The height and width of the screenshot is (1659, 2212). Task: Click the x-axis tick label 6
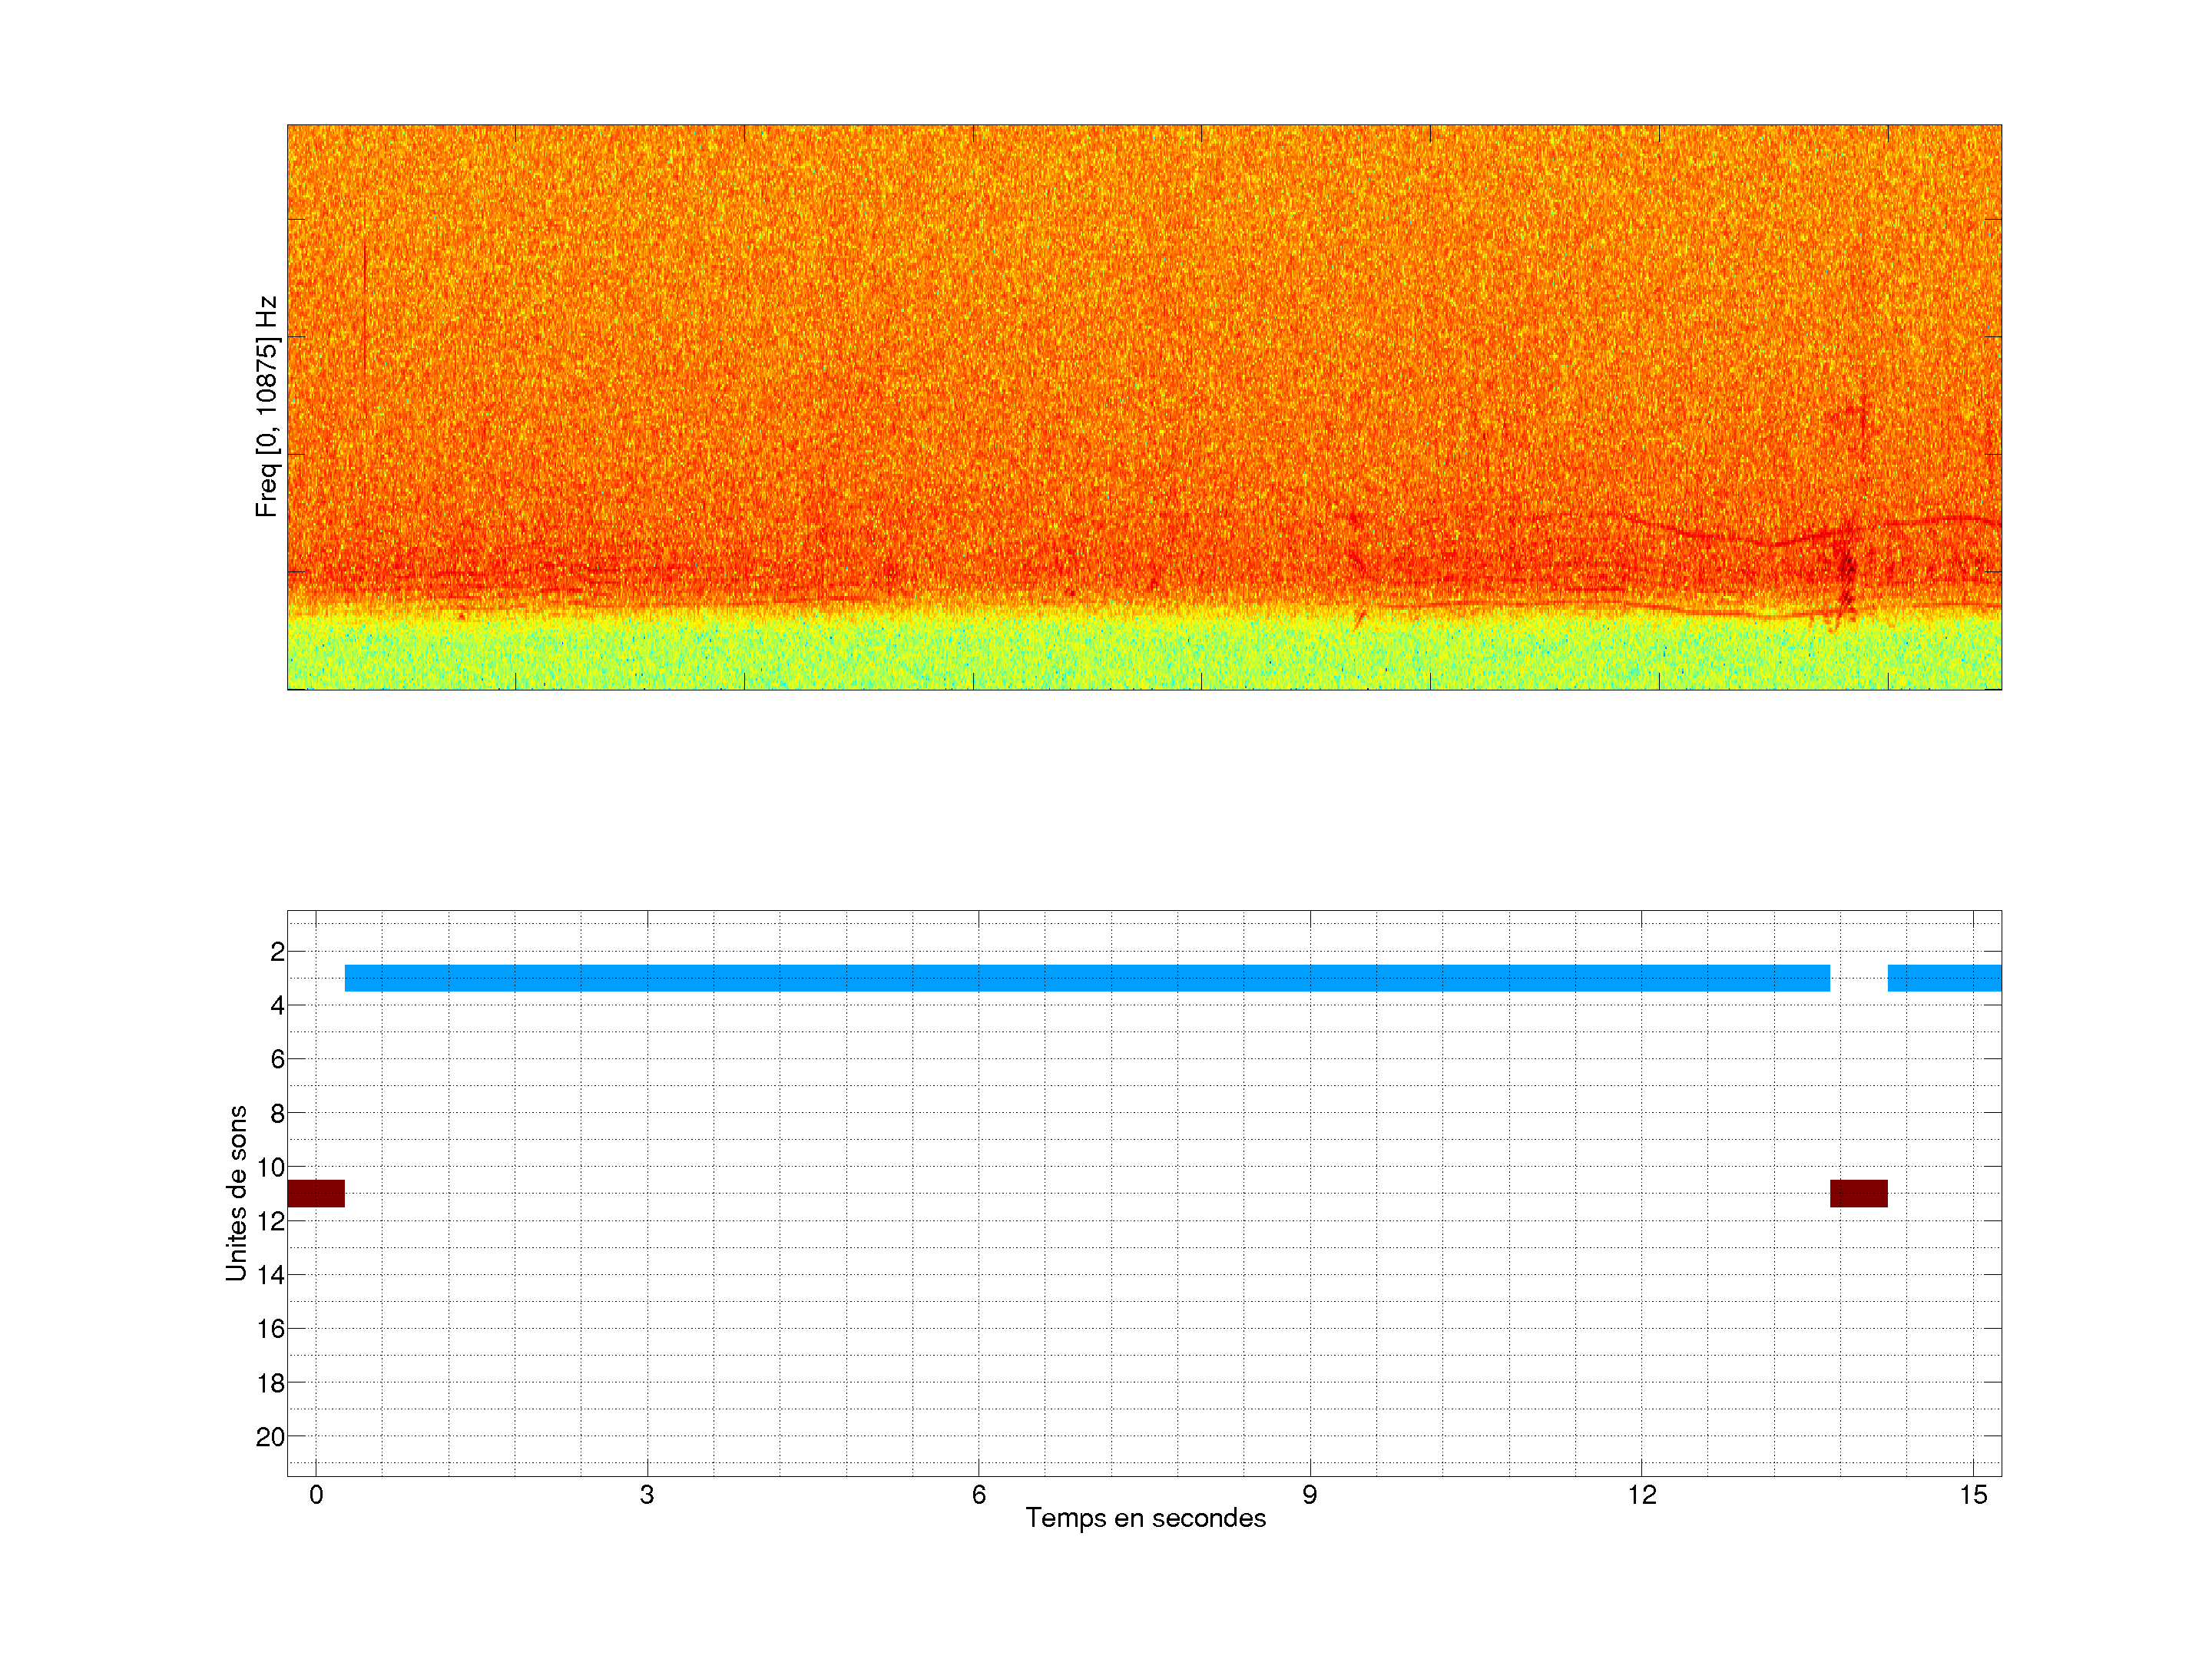point(978,1495)
